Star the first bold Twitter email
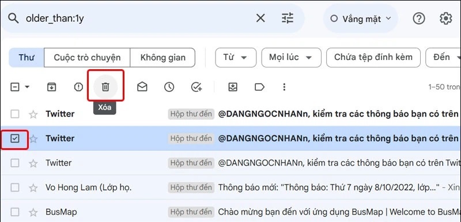Viewport: 461px width, 222px height. (33, 114)
